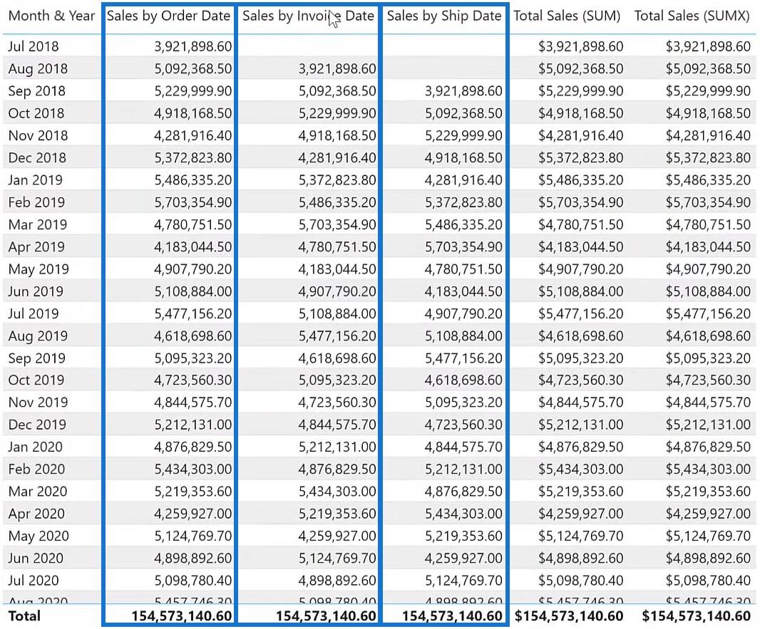Select the Jul 2020 row label

click(34, 581)
